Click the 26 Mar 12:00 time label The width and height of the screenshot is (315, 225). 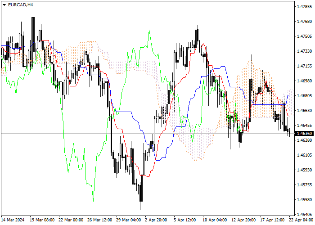click(x=100, y=220)
